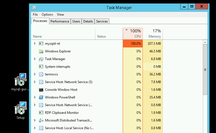
Task: Click the mysqld-nt process icon
Action: point(41,44)
